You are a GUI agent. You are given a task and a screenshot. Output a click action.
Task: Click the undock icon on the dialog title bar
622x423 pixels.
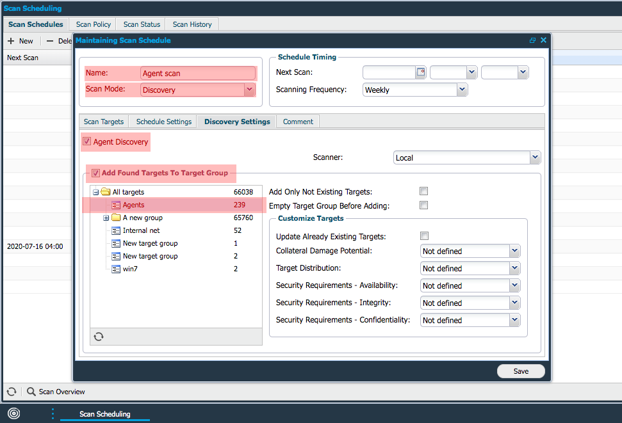coord(532,40)
